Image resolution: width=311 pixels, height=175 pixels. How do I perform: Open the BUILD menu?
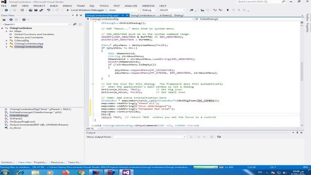tap(54, 6)
